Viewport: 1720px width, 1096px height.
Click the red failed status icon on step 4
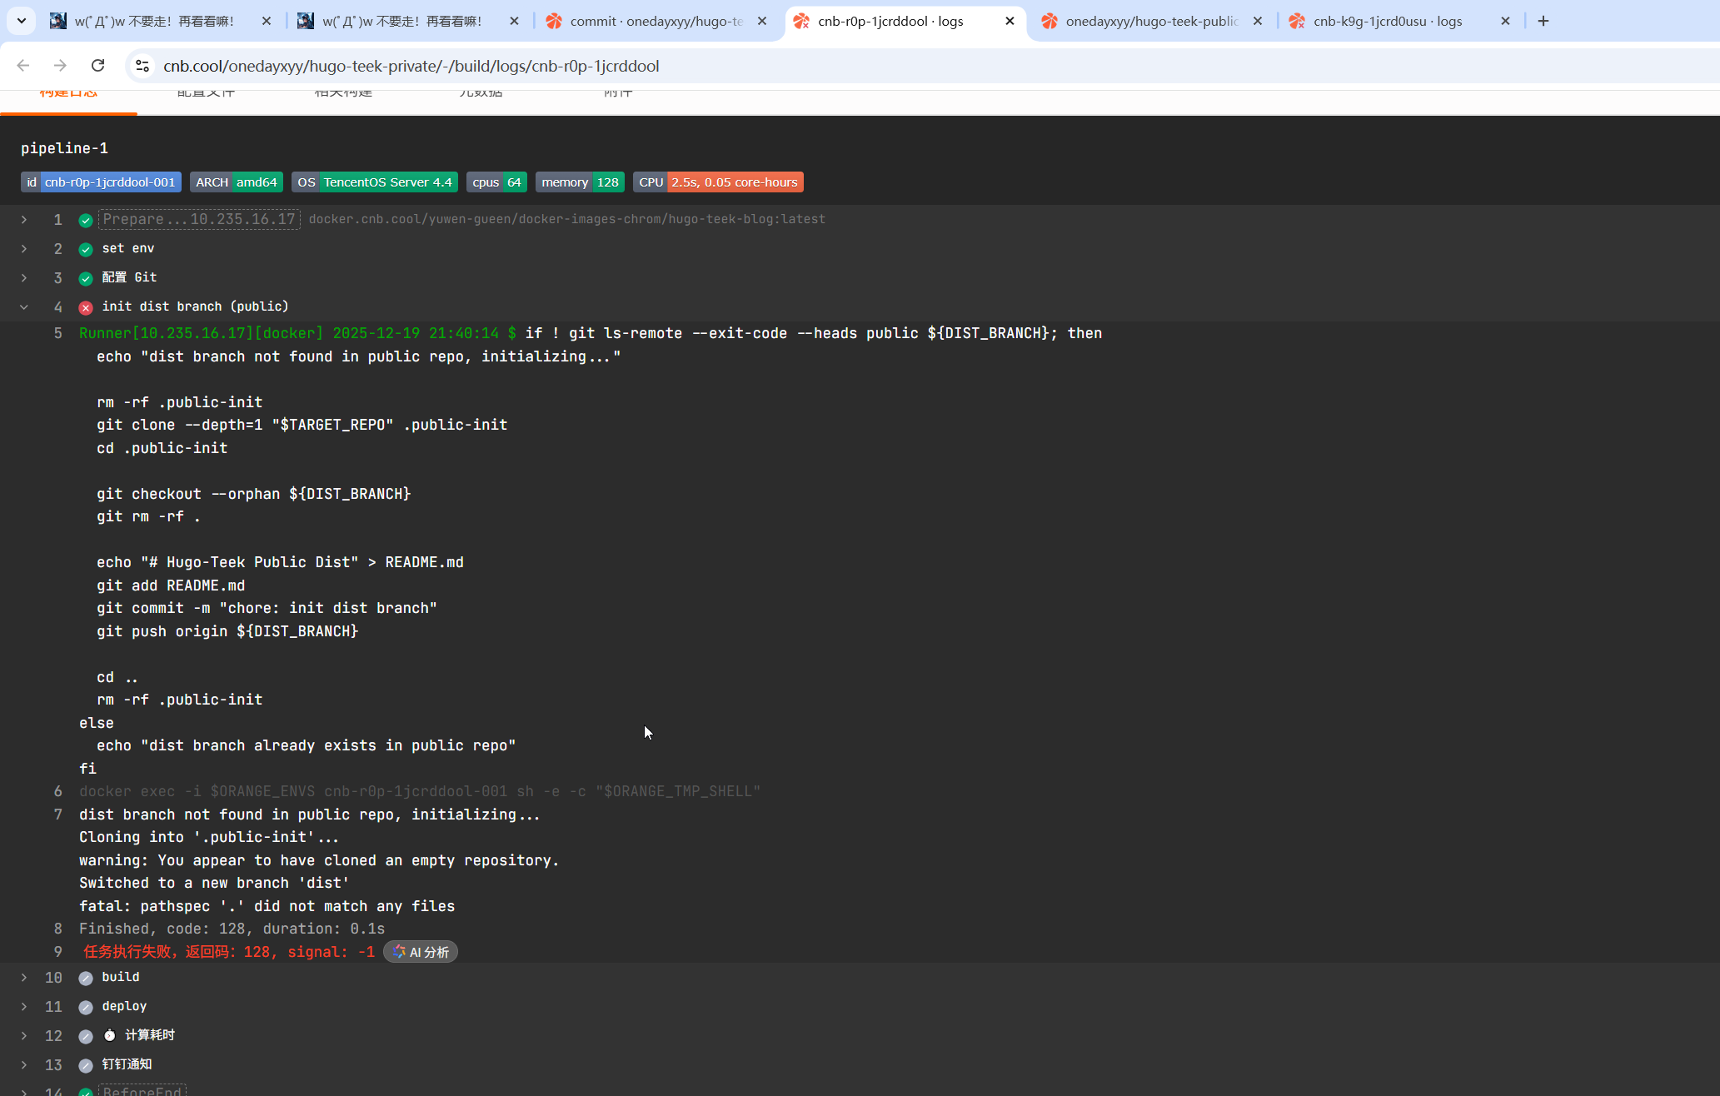point(86,307)
